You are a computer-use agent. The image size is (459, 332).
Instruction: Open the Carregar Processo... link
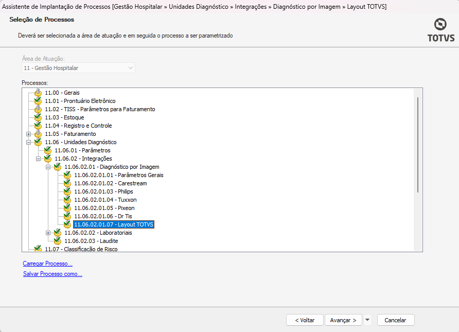[48, 264]
